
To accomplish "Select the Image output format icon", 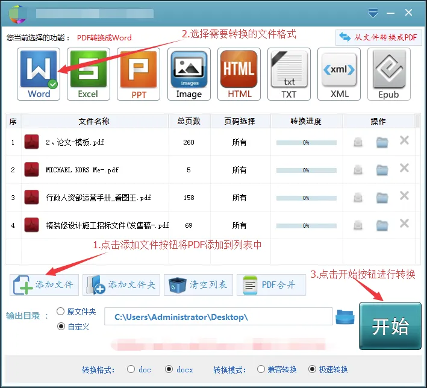I will click(x=189, y=74).
